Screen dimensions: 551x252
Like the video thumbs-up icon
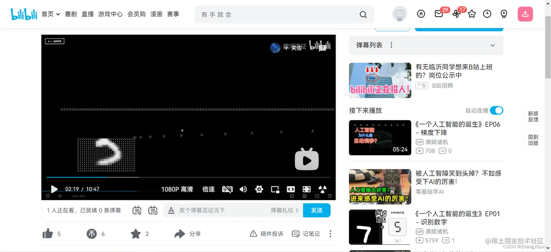48,234
